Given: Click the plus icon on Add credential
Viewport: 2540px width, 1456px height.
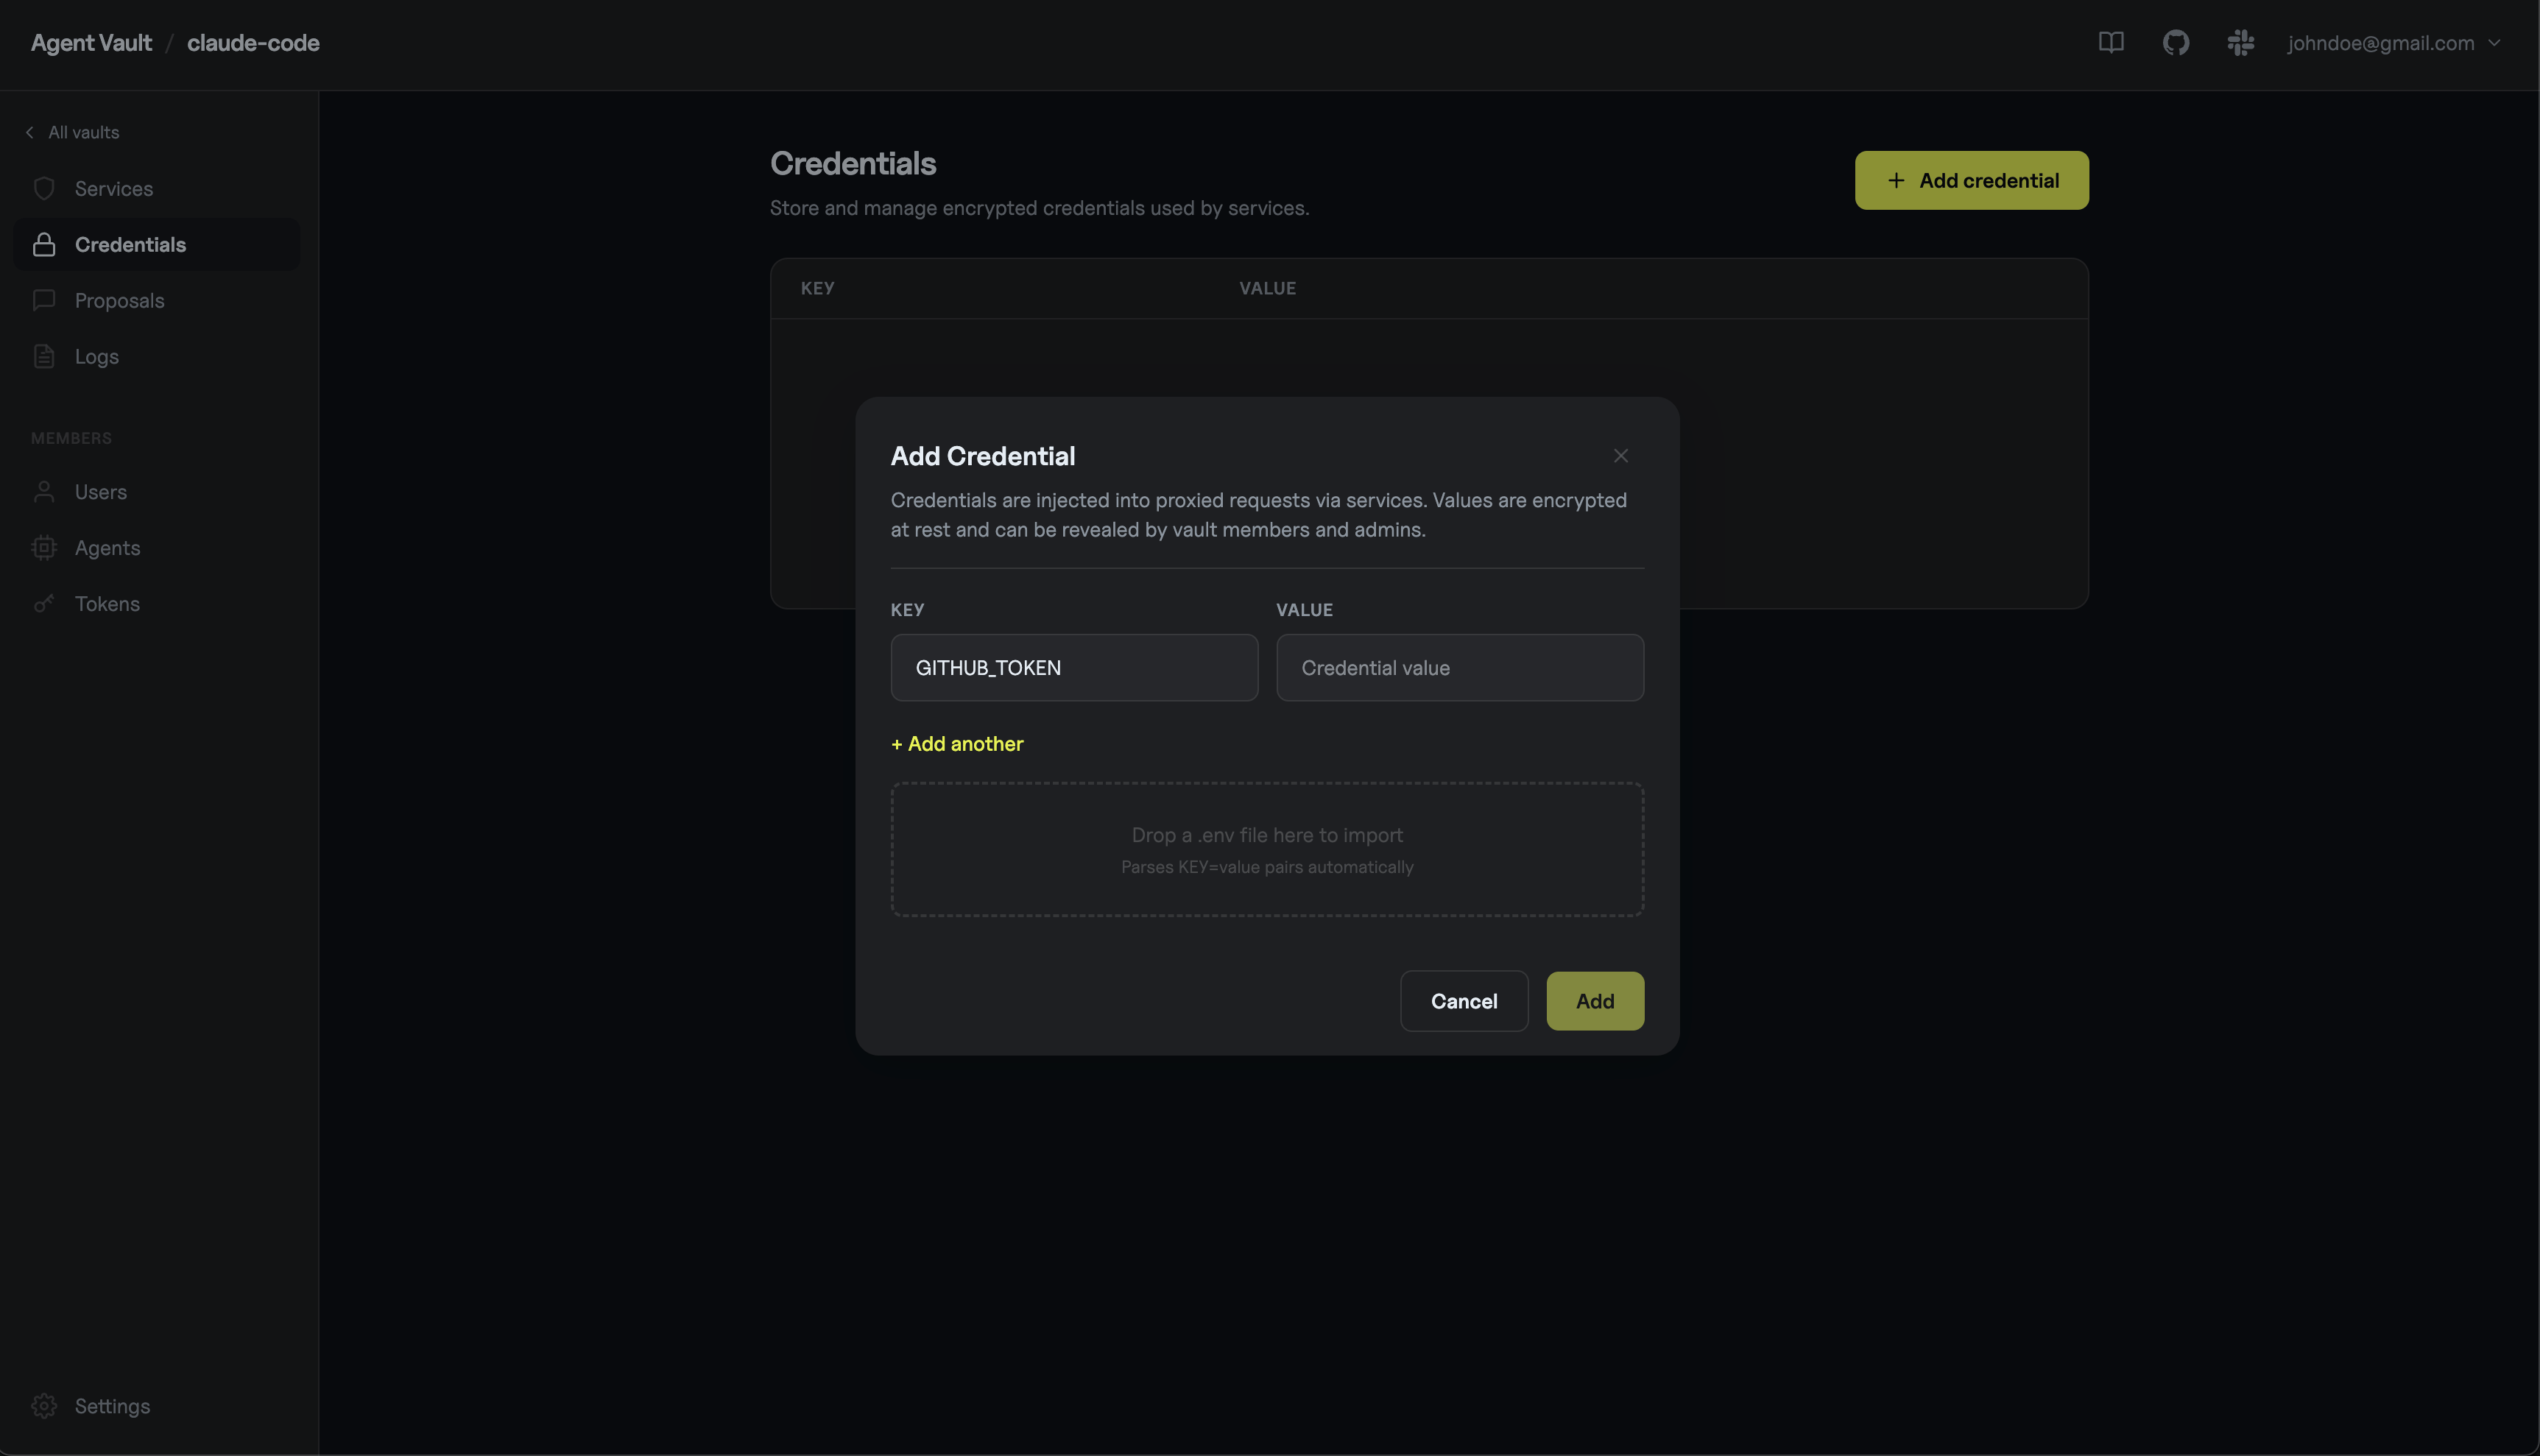Looking at the screenshot, I should 1896,180.
